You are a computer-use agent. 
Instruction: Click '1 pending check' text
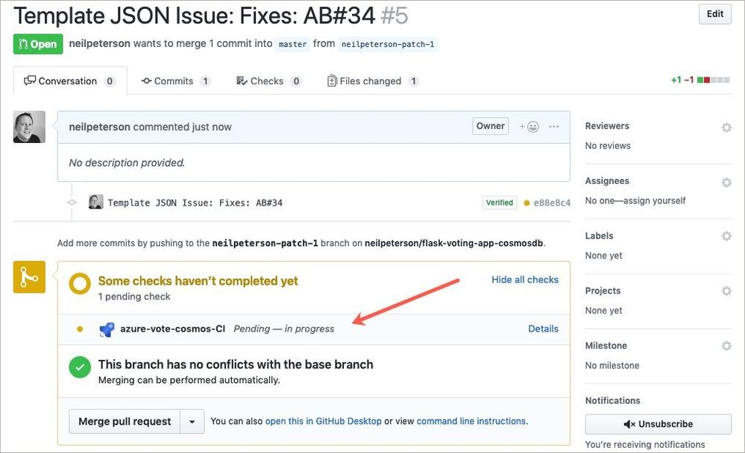coord(134,297)
